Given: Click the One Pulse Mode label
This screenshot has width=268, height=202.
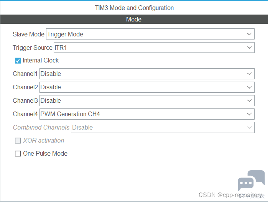Looking at the screenshot, I should pyautogui.click(x=45, y=153).
